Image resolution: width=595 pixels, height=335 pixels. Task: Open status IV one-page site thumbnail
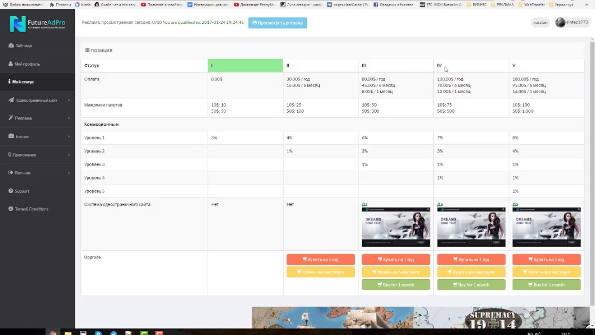471,227
